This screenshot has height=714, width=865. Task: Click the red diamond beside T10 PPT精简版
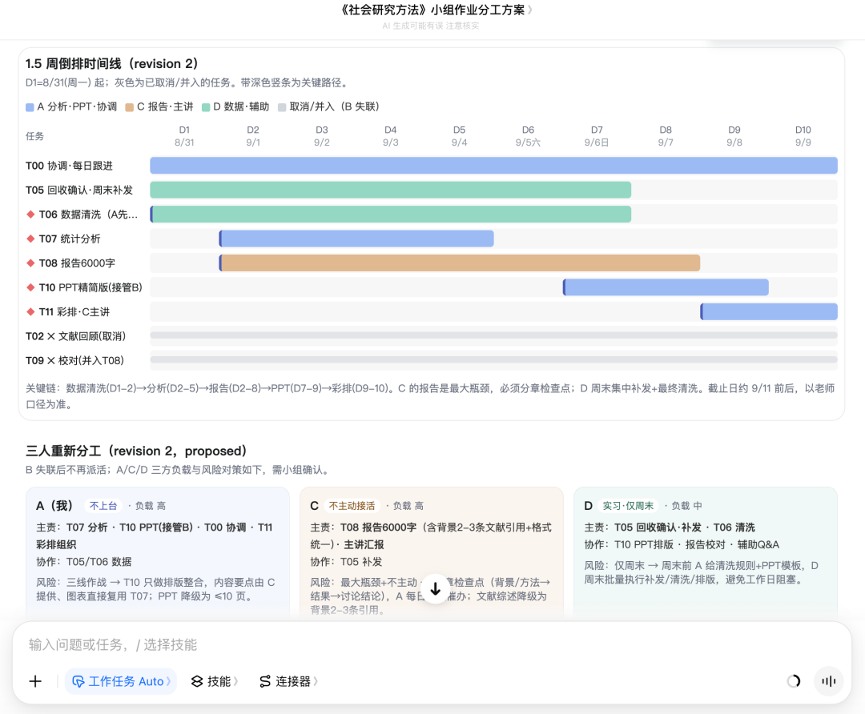point(30,287)
